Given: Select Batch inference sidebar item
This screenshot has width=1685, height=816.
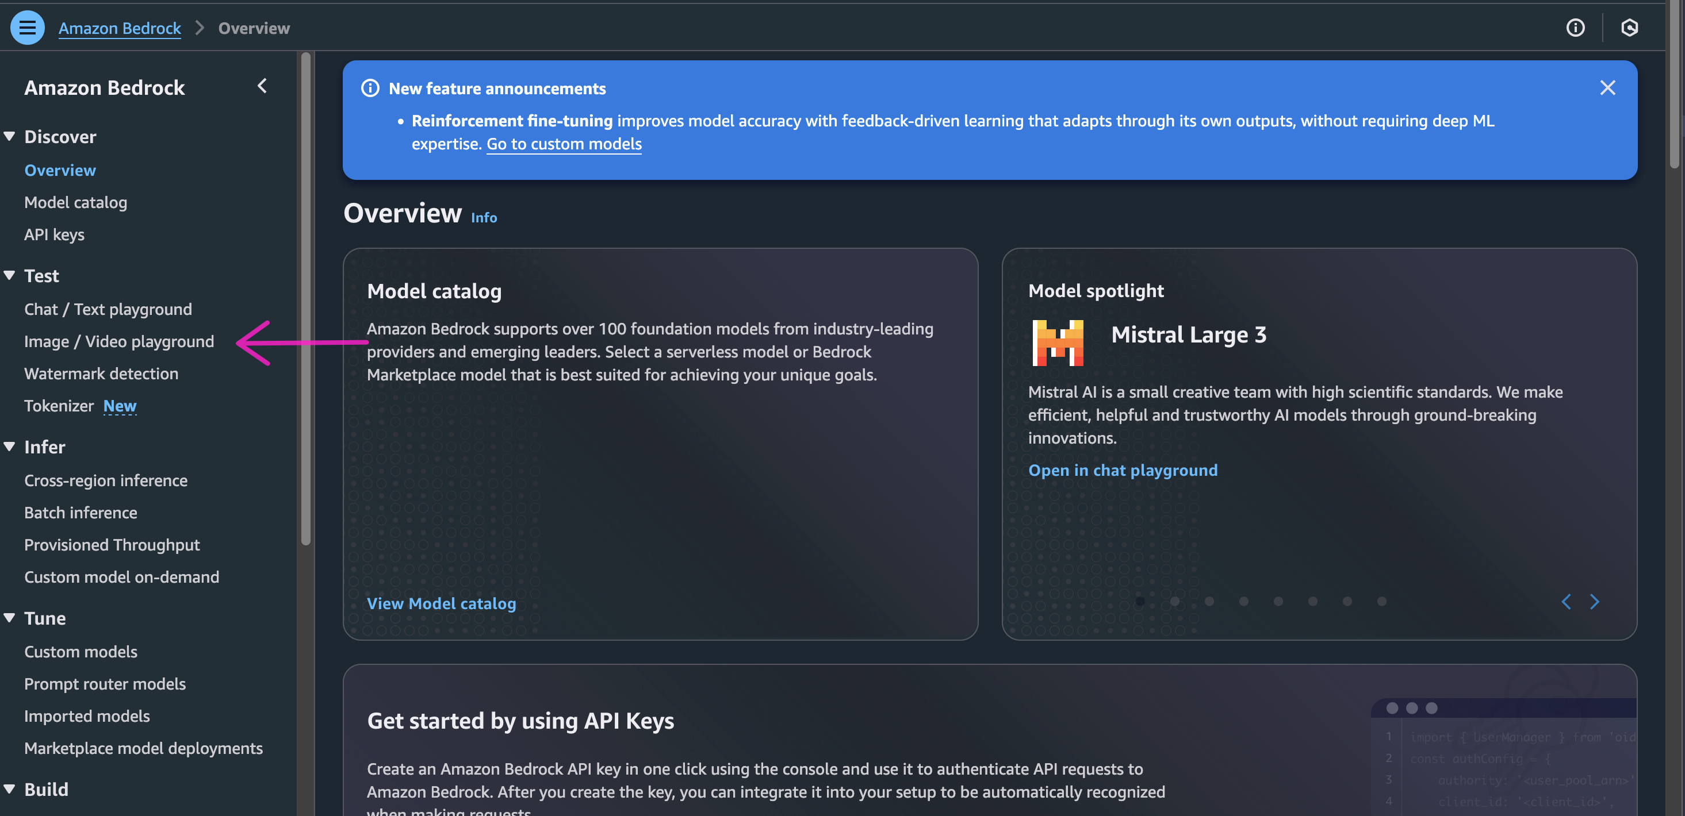Looking at the screenshot, I should coord(81,513).
